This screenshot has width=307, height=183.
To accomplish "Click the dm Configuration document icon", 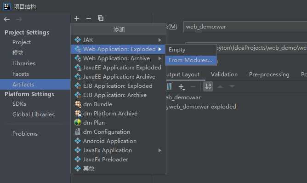I will (x=78, y=132).
